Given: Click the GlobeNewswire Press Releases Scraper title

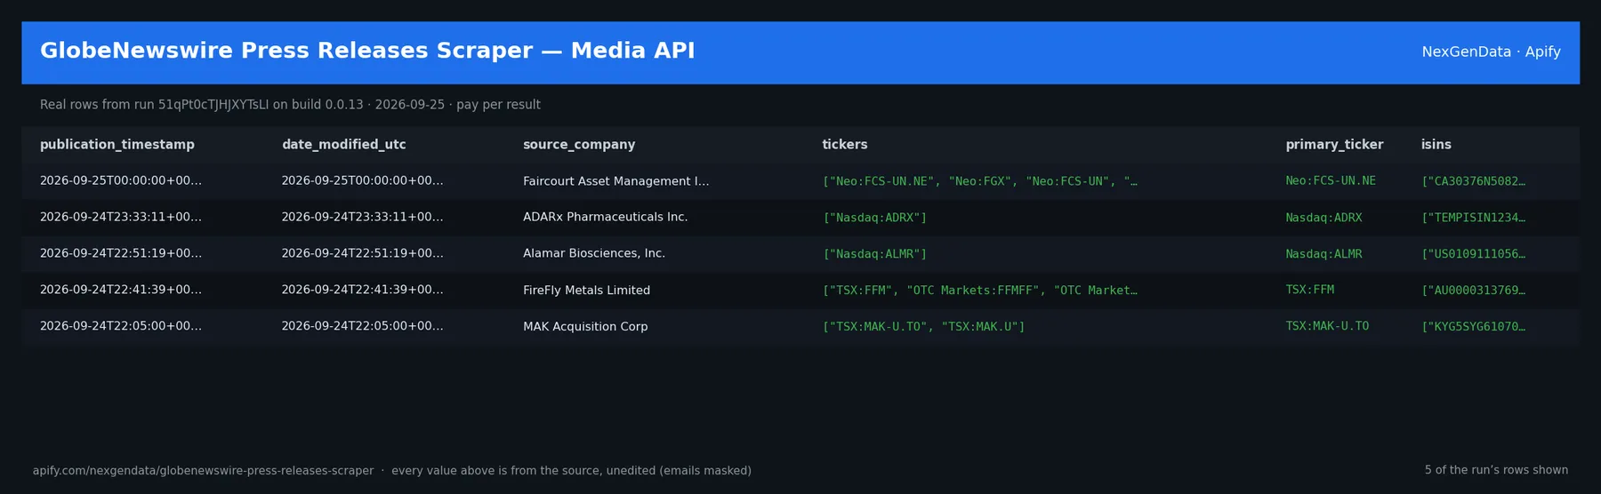Looking at the screenshot, I should [367, 52].
